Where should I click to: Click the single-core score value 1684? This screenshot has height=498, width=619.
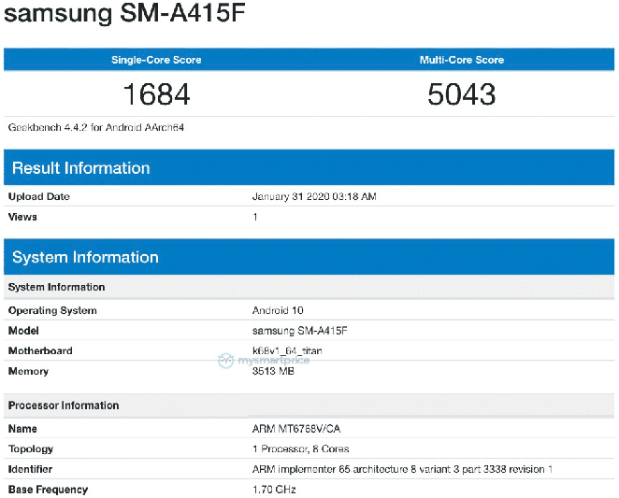coord(156,93)
